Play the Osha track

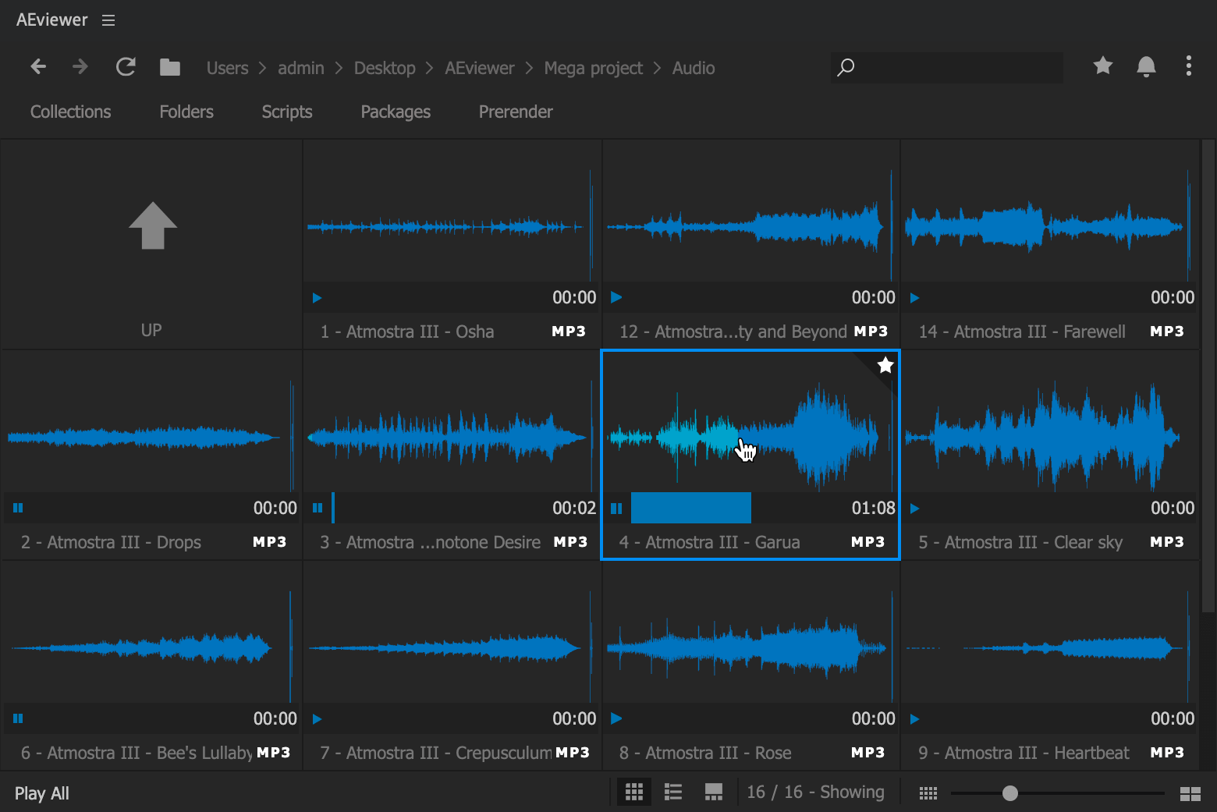tap(318, 298)
